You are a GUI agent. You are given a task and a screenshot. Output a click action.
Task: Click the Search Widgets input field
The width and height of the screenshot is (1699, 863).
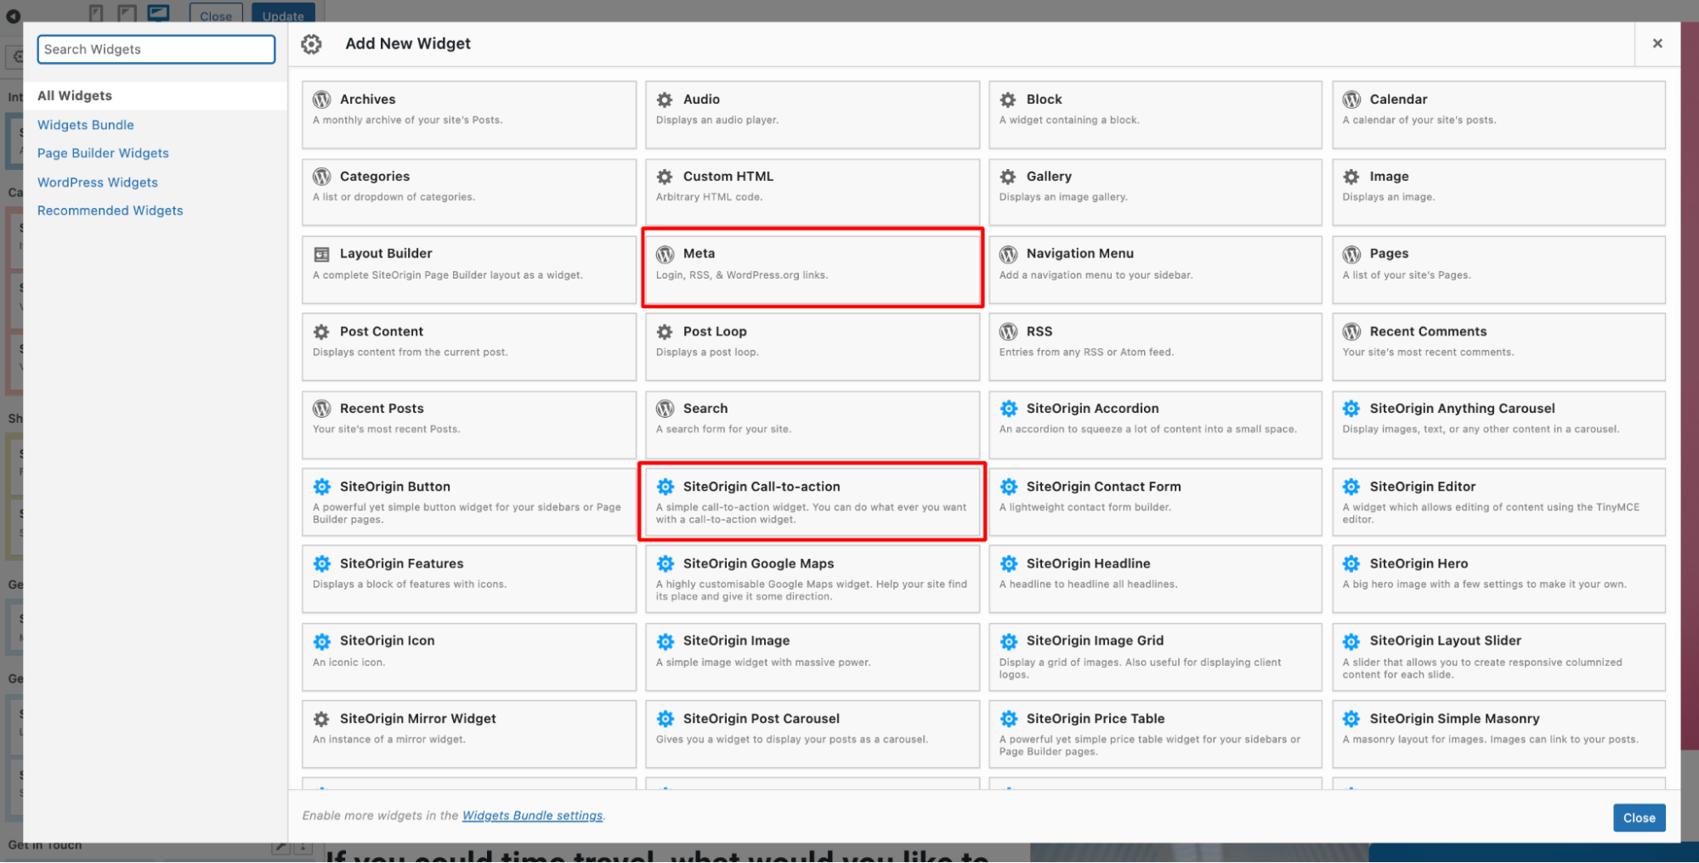tap(156, 49)
